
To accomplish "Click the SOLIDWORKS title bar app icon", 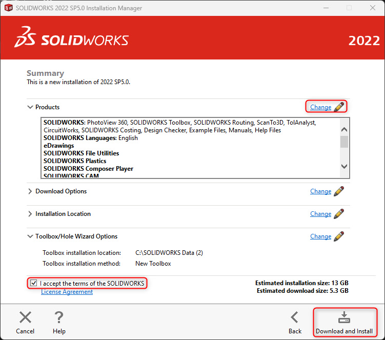I will [8, 8].
